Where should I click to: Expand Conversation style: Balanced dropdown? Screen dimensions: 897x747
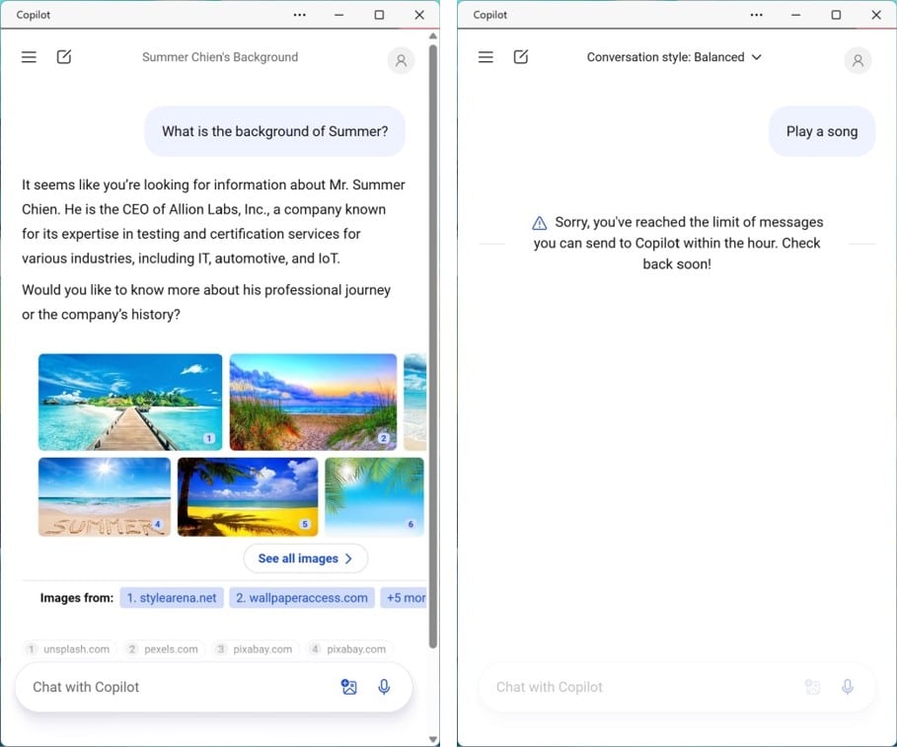click(x=674, y=57)
